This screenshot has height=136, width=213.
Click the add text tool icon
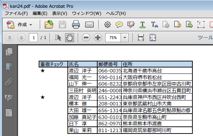click(154, 25)
